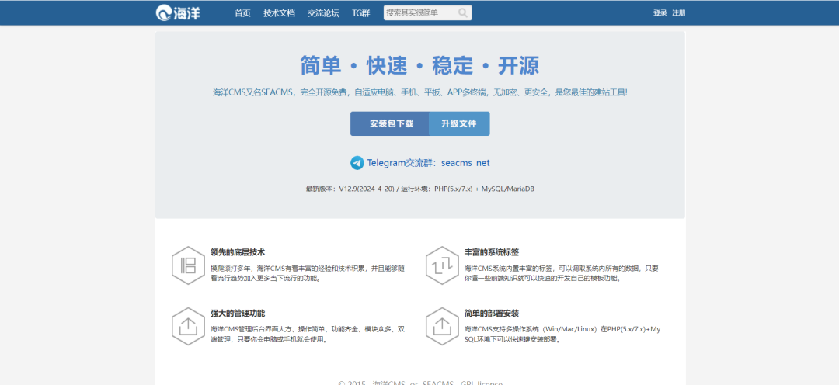Click the 安装包下载 button
This screenshot has height=385, width=839.
tap(390, 123)
